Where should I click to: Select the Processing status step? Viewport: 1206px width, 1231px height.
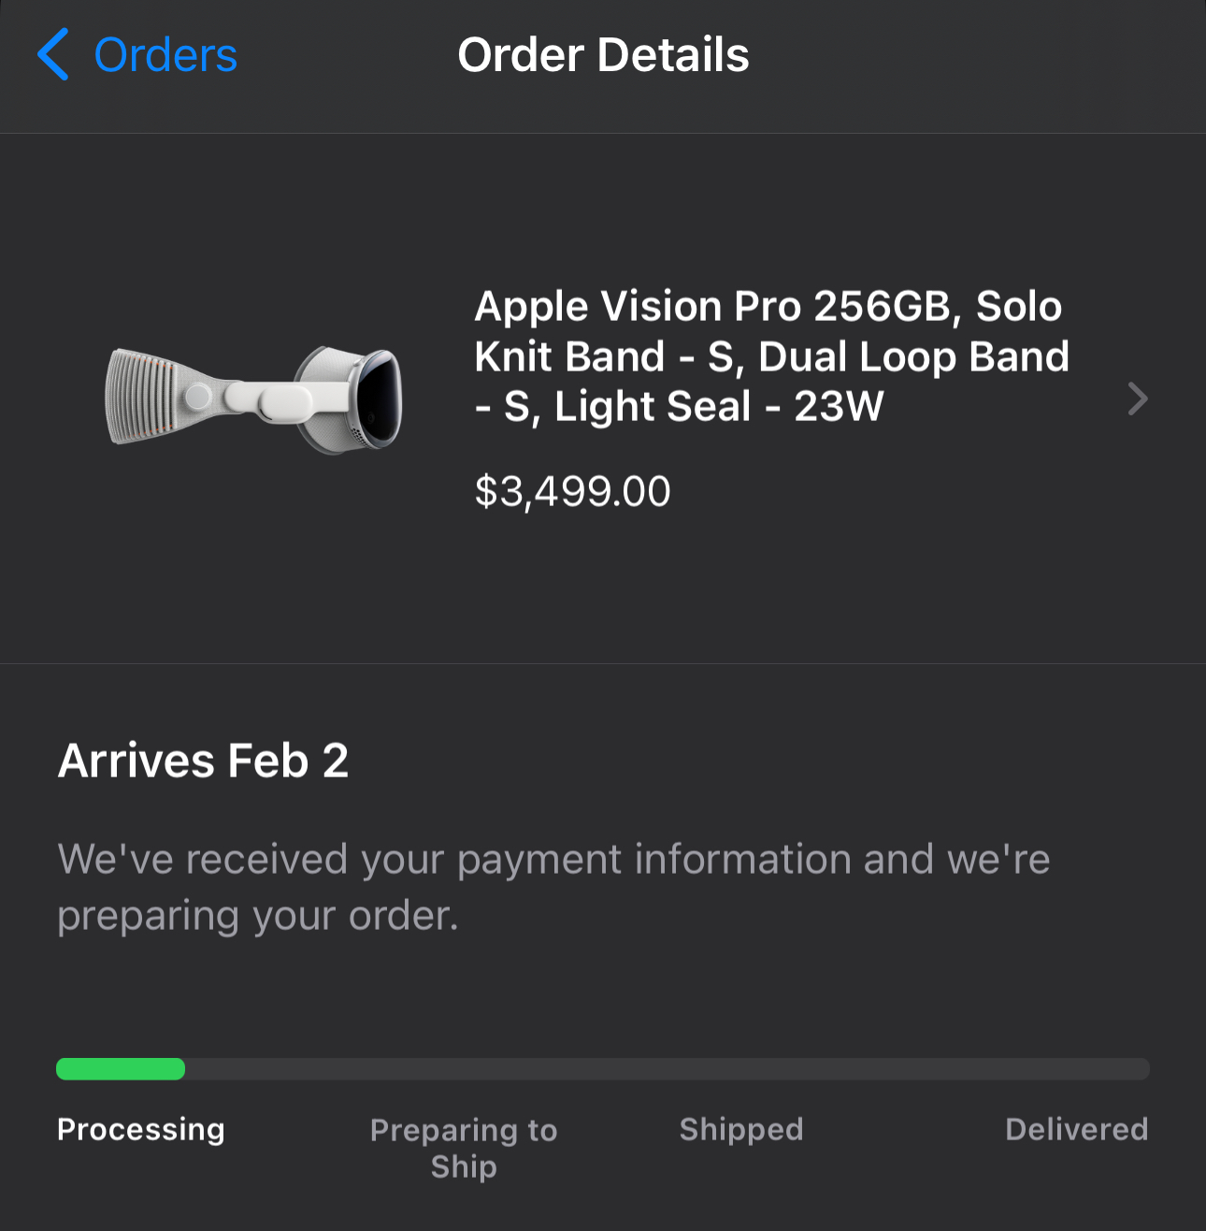pos(141,1129)
